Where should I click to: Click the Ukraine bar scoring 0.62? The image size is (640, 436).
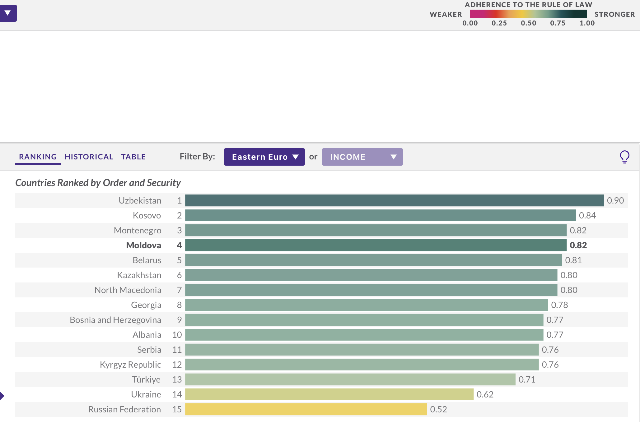click(329, 394)
